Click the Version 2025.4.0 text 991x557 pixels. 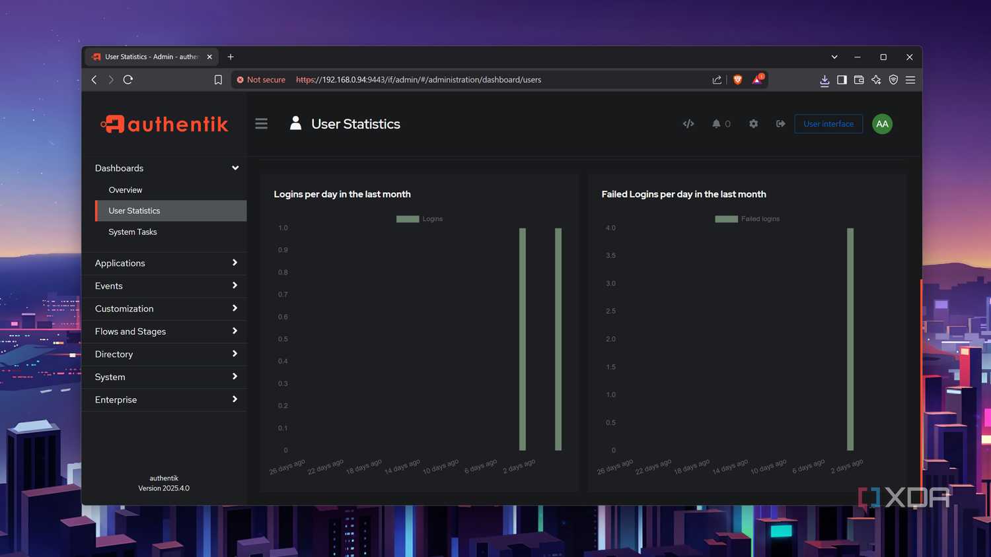click(164, 488)
